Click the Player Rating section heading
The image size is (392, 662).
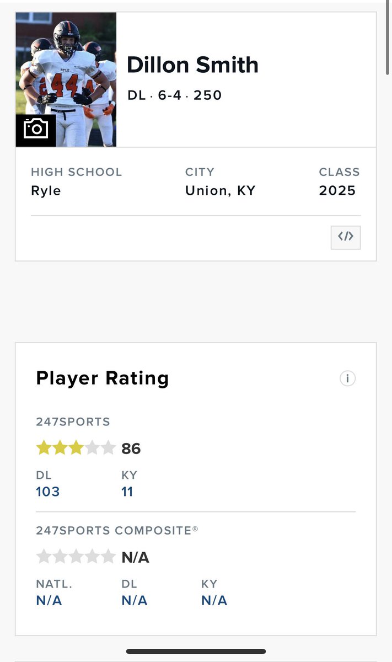pos(103,378)
